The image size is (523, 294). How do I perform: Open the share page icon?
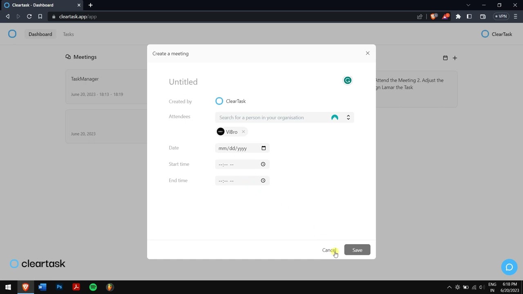coord(420,17)
